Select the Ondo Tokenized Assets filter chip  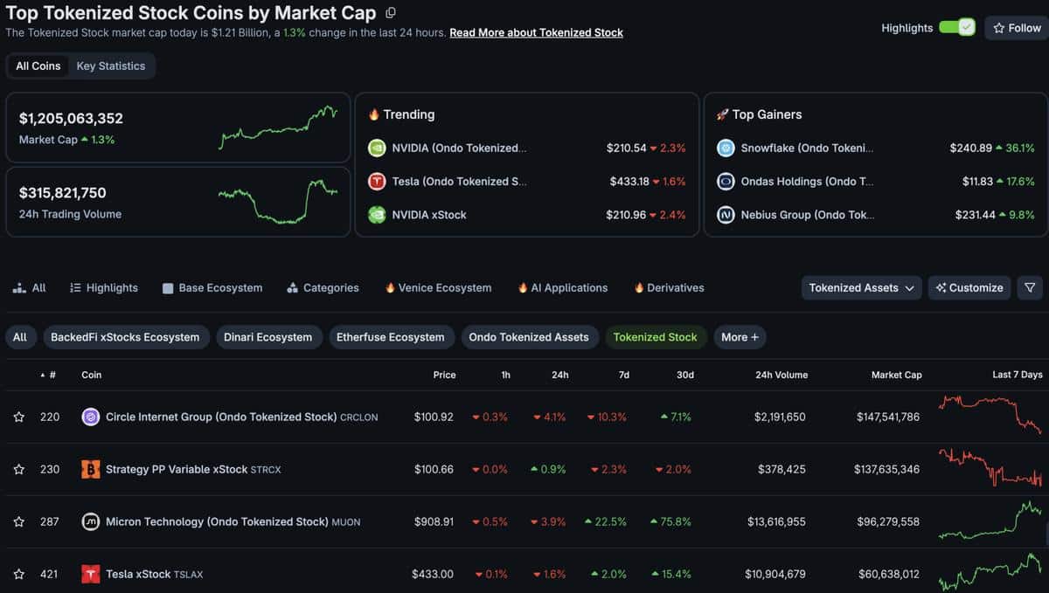(529, 337)
